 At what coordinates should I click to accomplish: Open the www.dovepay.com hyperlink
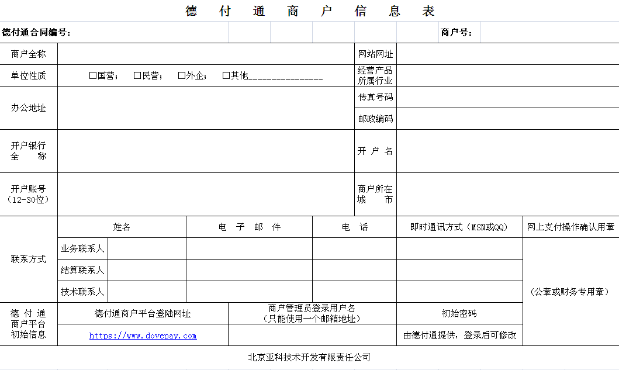coord(143,336)
